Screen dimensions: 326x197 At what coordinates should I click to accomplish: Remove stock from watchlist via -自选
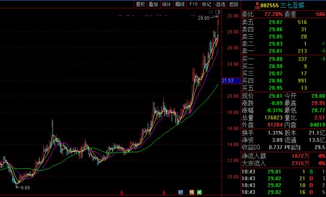[220, 4]
